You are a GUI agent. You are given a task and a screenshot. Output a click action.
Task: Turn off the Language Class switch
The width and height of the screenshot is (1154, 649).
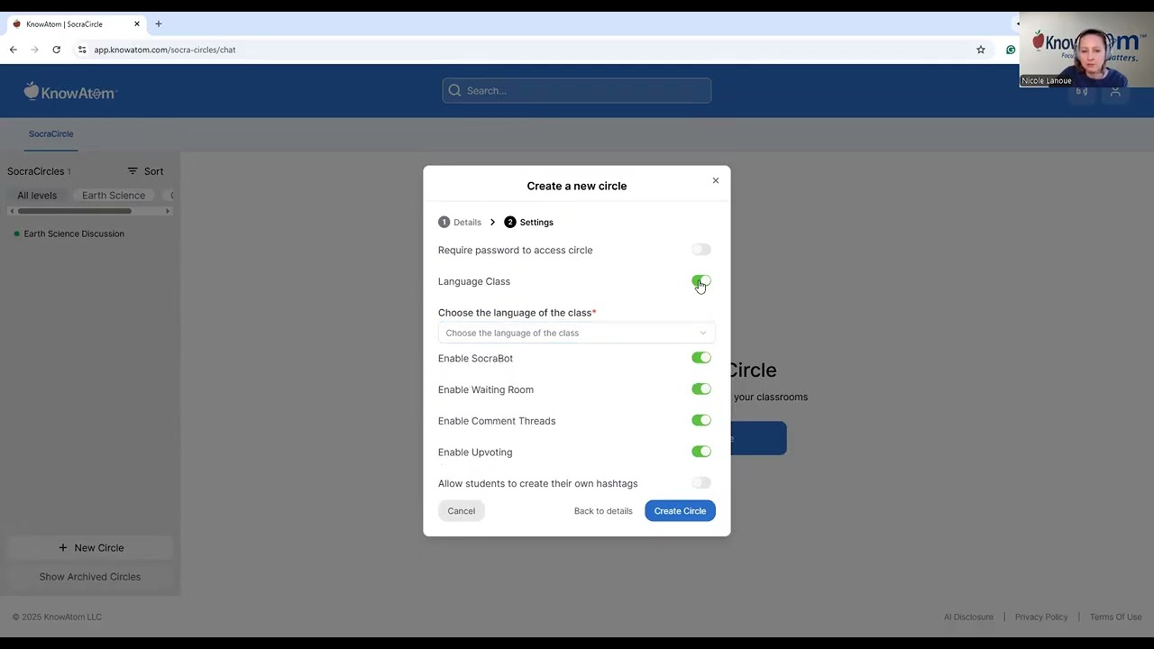pyautogui.click(x=701, y=281)
